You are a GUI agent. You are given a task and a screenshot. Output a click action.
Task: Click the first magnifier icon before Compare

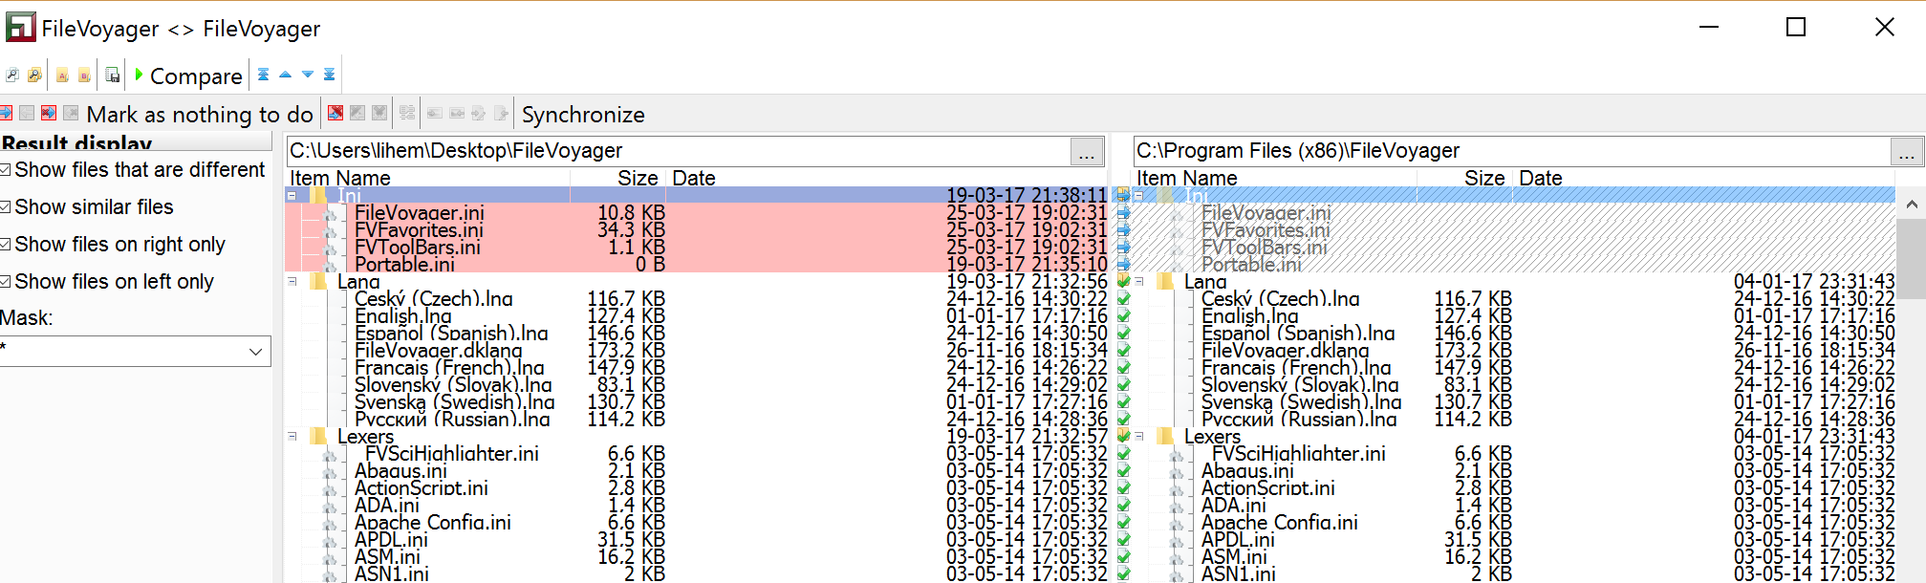point(12,76)
